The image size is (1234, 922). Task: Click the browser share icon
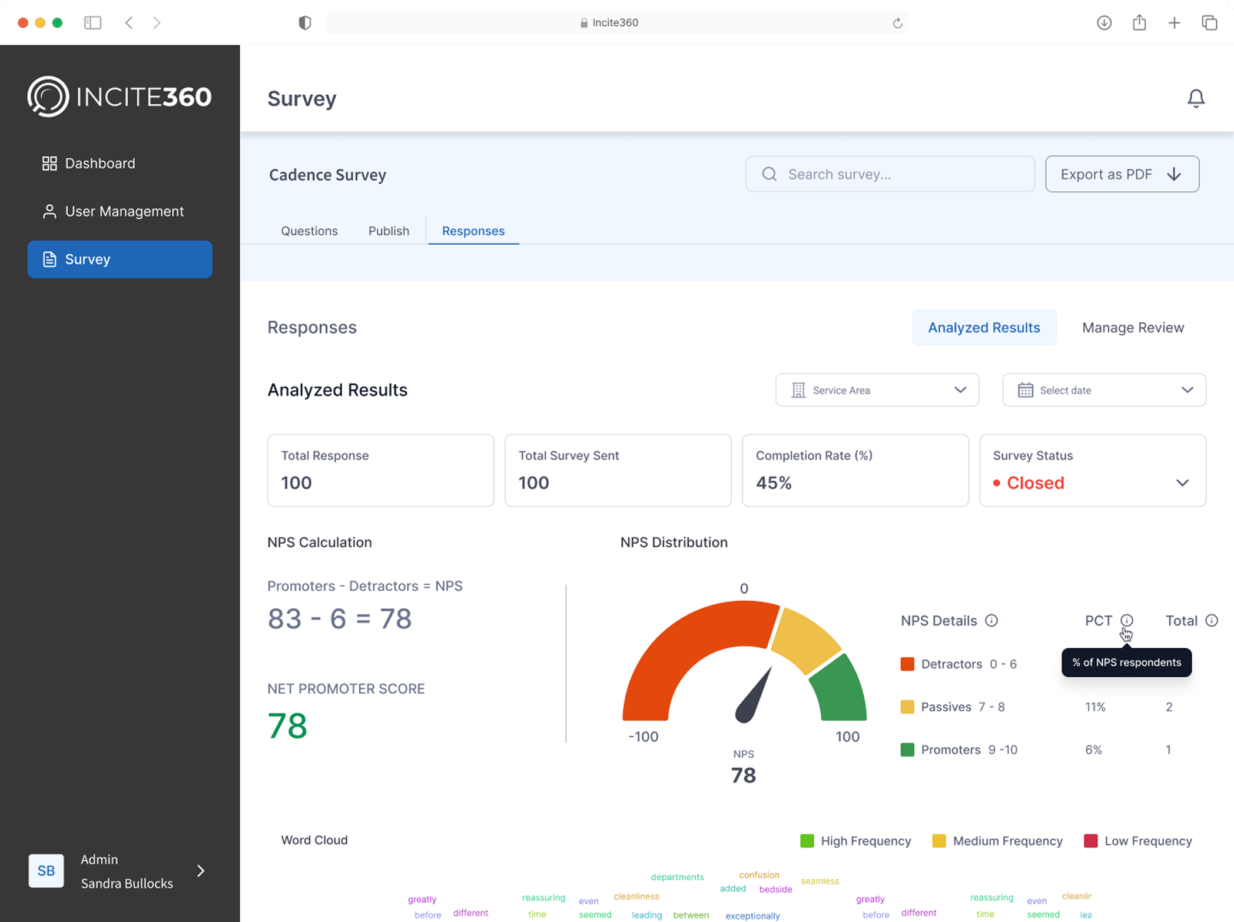point(1139,22)
